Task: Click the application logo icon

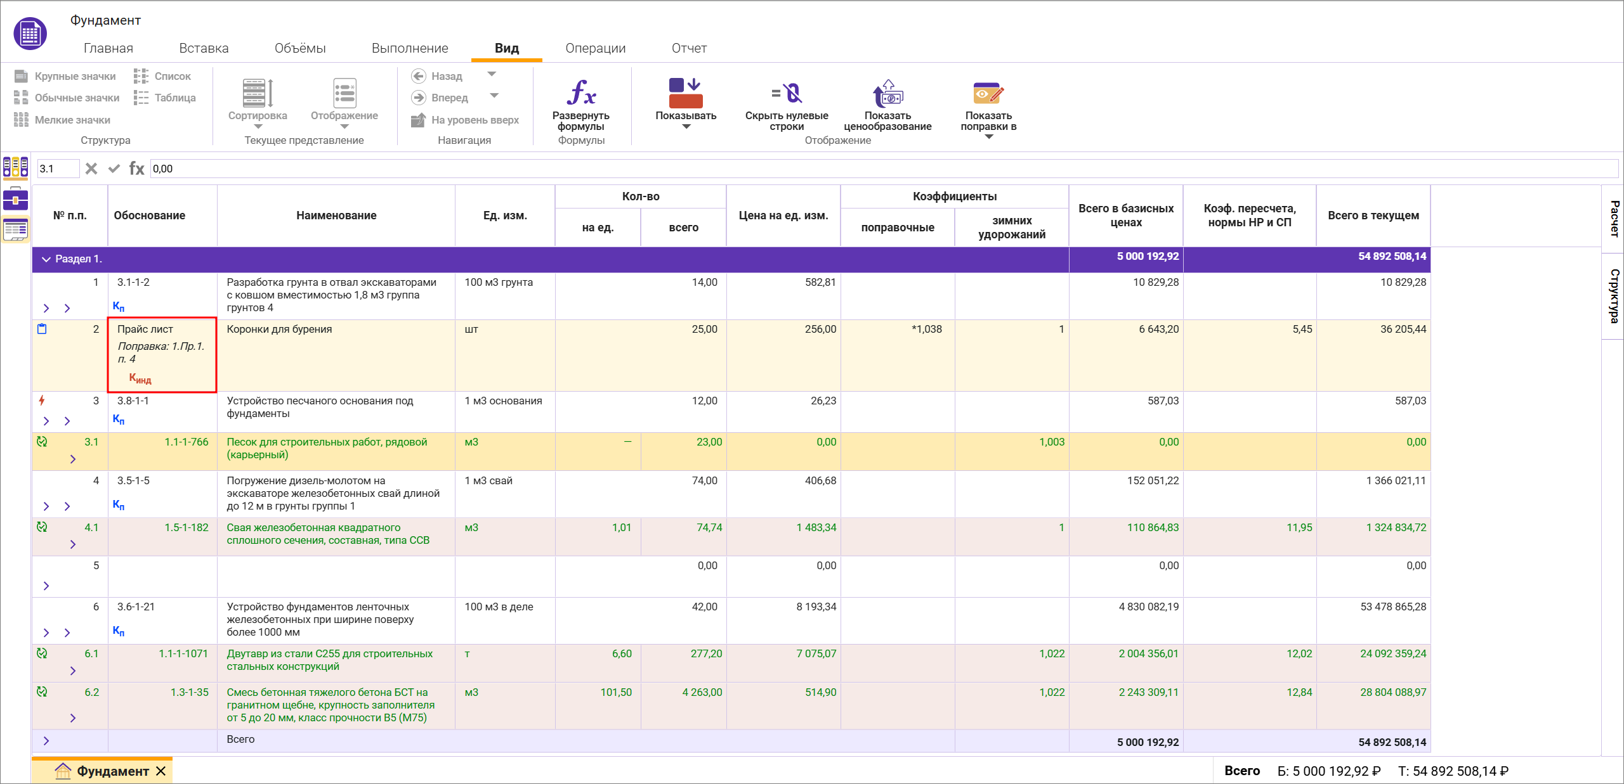Action: pyautogui.click(x=30, y=34)
